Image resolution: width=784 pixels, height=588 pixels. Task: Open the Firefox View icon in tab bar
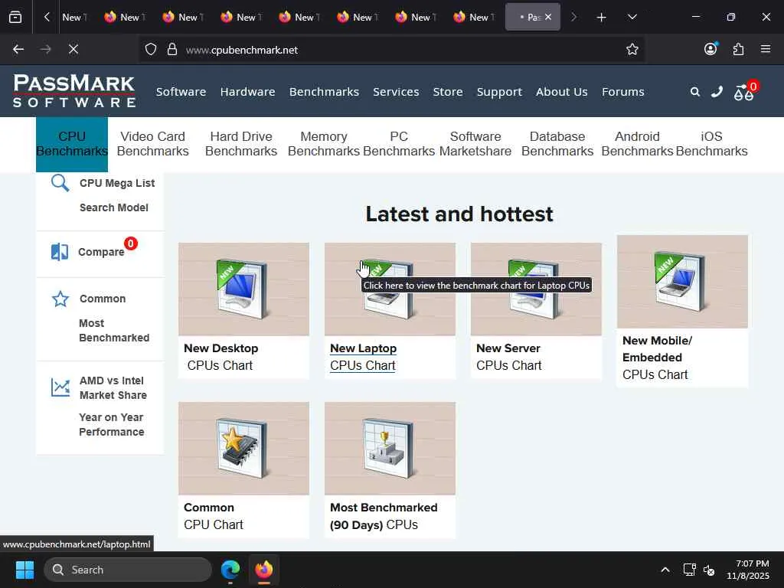pos(15,17)
